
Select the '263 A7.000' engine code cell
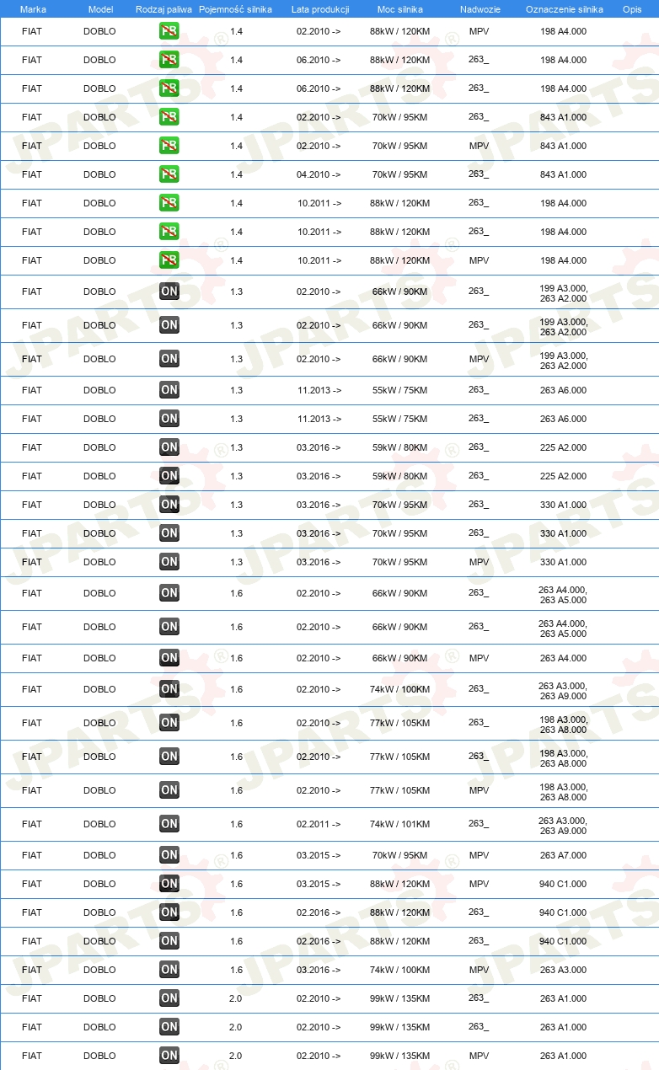click(x=563, y=855)
